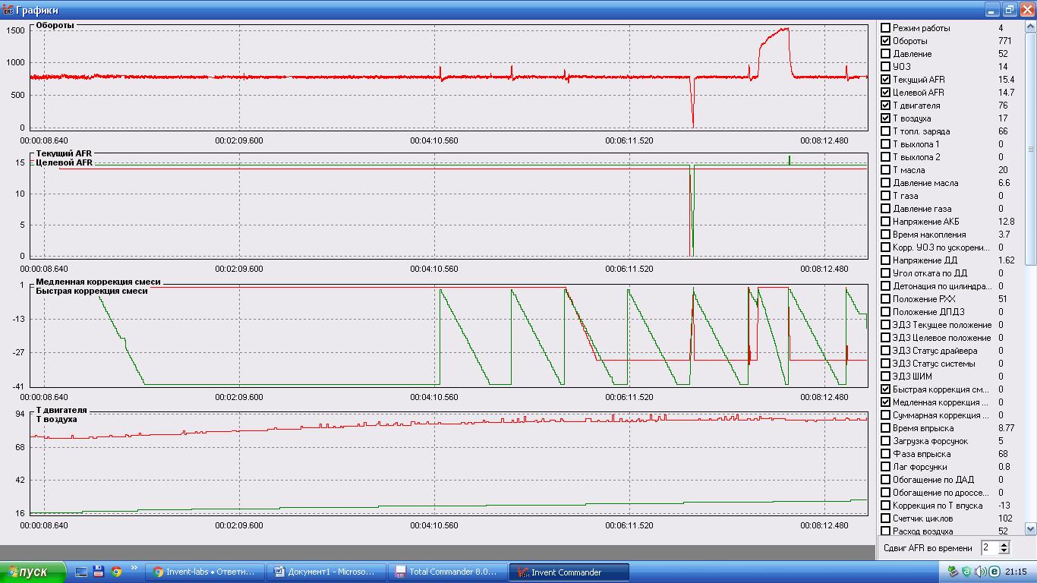
Task: Enable the Давление checkbox
Action: coord(885,54)
